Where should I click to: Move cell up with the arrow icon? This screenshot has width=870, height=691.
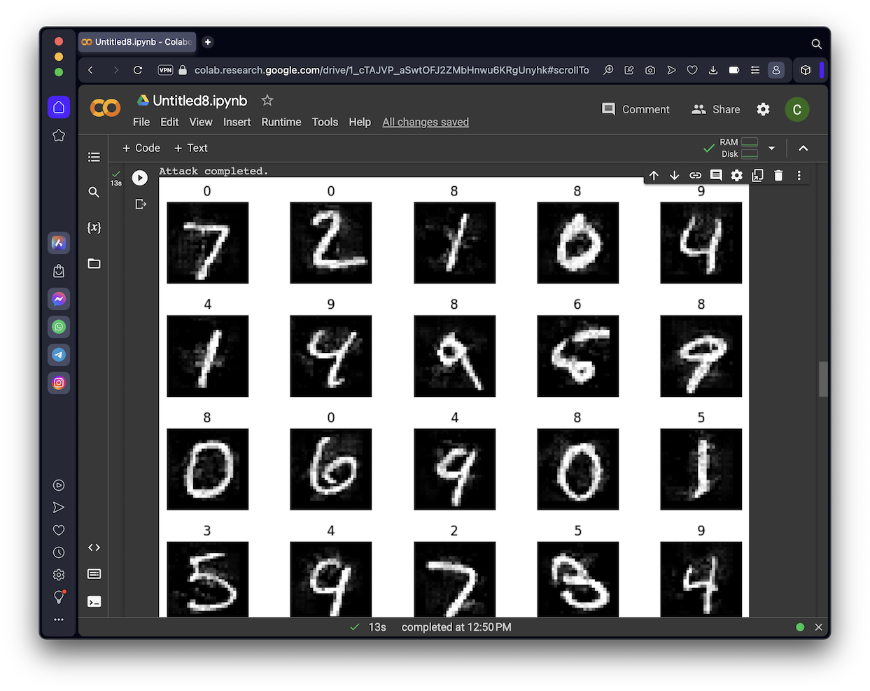654,176
